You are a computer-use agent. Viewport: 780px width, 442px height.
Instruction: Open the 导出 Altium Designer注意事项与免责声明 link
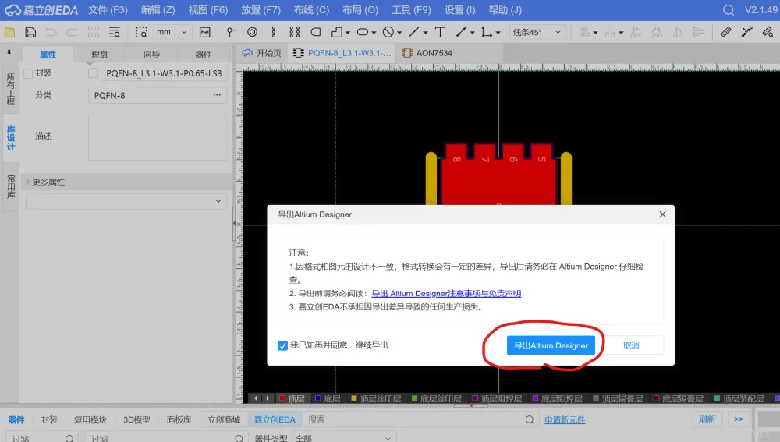click(445, 294)
